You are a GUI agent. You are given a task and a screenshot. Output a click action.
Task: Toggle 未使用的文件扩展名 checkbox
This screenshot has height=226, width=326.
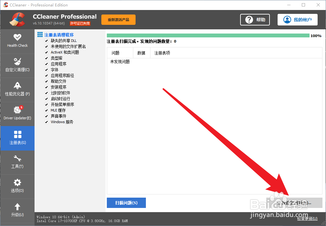click(46, 46)
